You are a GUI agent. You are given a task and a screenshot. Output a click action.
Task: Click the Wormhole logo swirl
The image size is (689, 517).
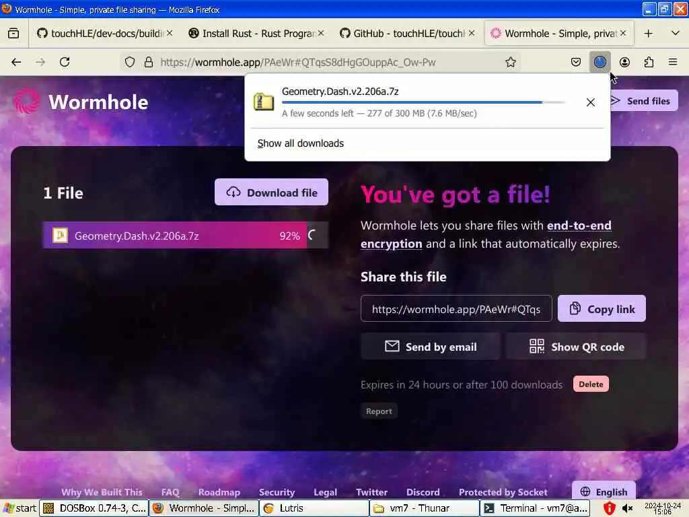(x=26, y=101)
